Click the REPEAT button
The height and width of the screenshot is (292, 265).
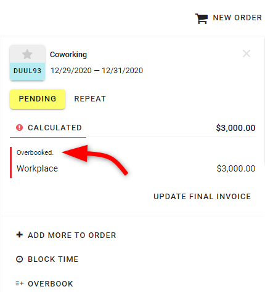90,99
